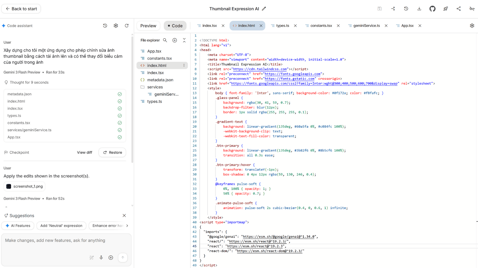Create a new file with the explorer plus icon

pyautogui.click(x=174, y=40)
